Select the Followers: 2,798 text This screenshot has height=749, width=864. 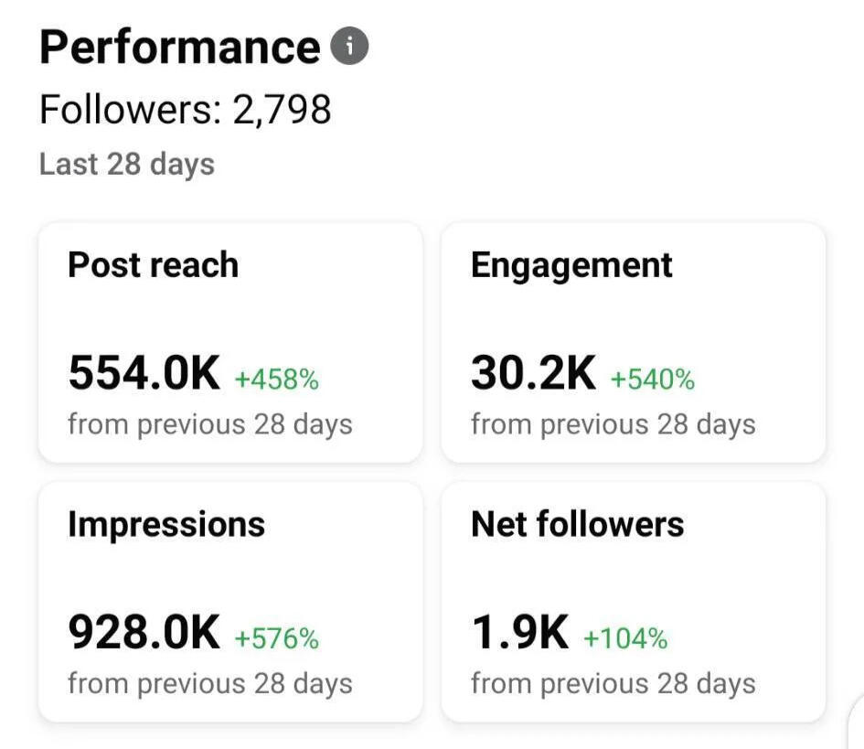[x=185, y=110]
